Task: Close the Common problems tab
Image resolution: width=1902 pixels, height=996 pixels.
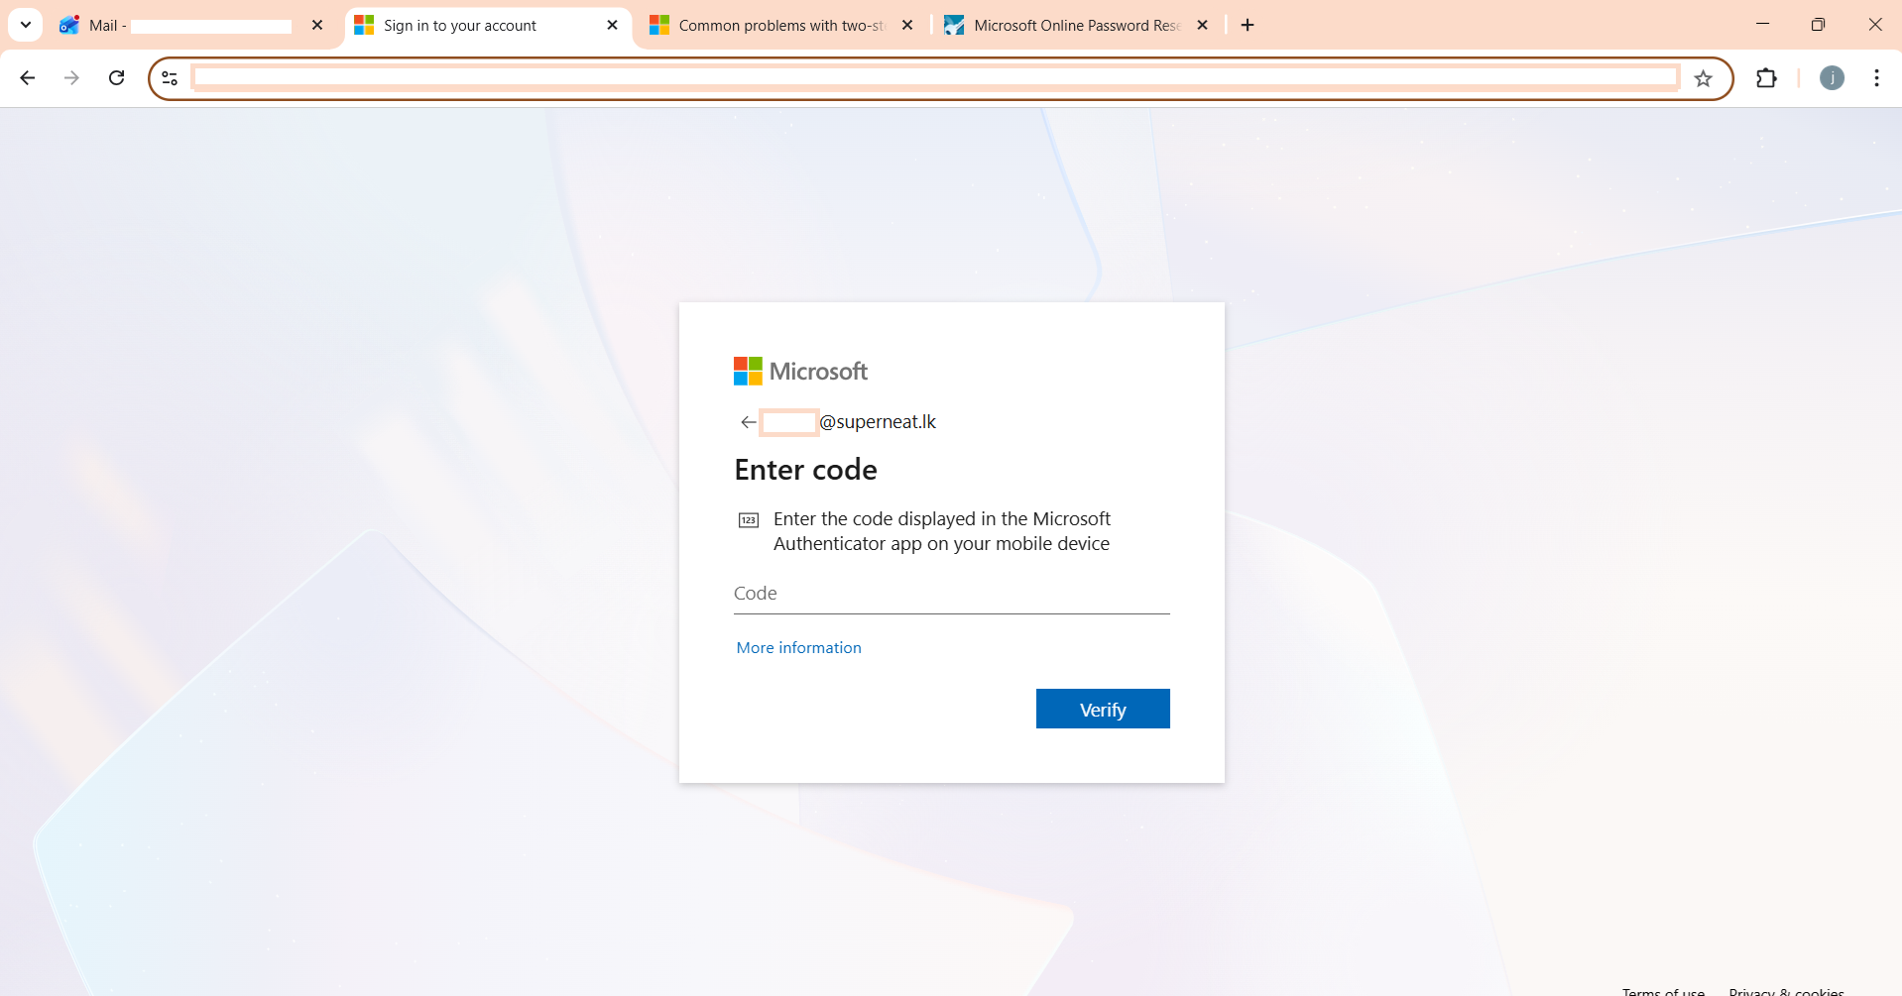Action: click(907, 25)
